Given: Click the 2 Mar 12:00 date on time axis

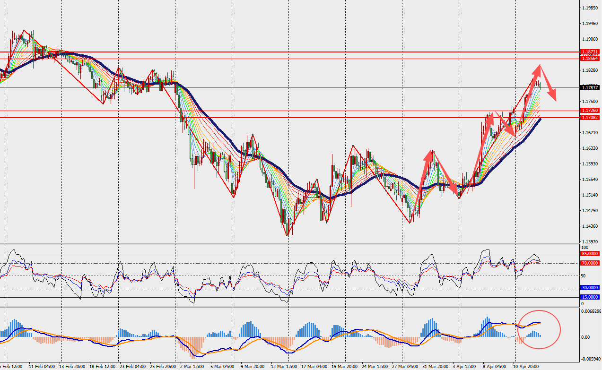Looking at the screenshot, I should 193,366.
